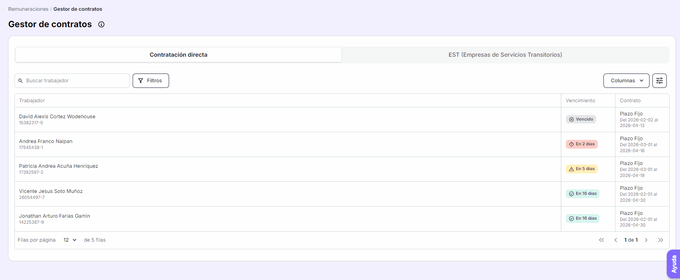Click Jonathan Arturo Farias's En 16 días badge

pos(583,218)
